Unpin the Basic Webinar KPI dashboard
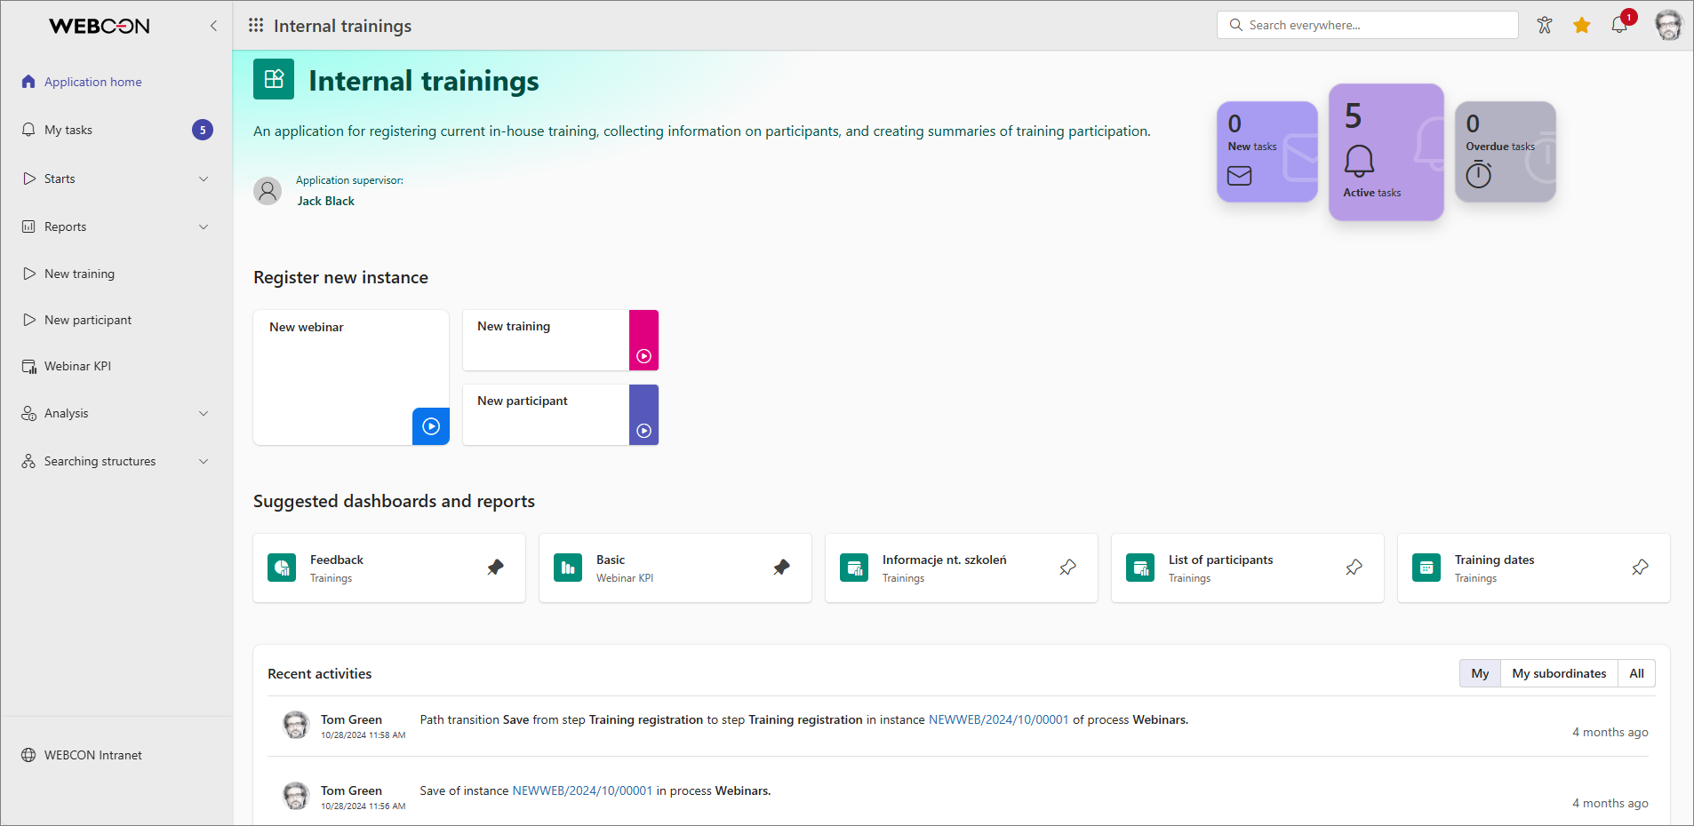The image size is (1694, 826). (782, 568)
